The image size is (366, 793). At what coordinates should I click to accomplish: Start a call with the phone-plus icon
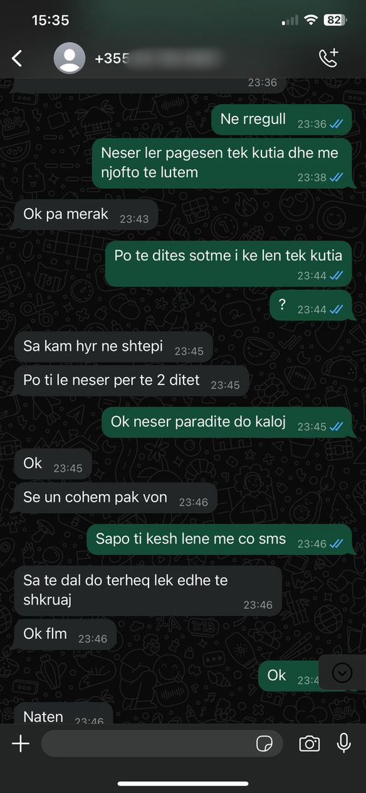328,58
